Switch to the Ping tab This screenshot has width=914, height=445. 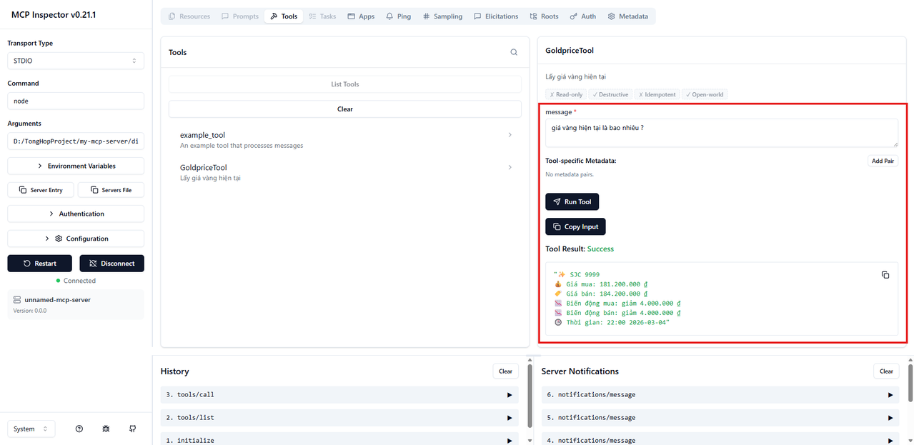tap(397, 16)
